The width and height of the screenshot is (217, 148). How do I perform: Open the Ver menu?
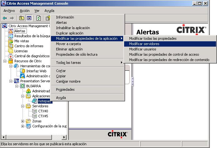coord(37,11)
